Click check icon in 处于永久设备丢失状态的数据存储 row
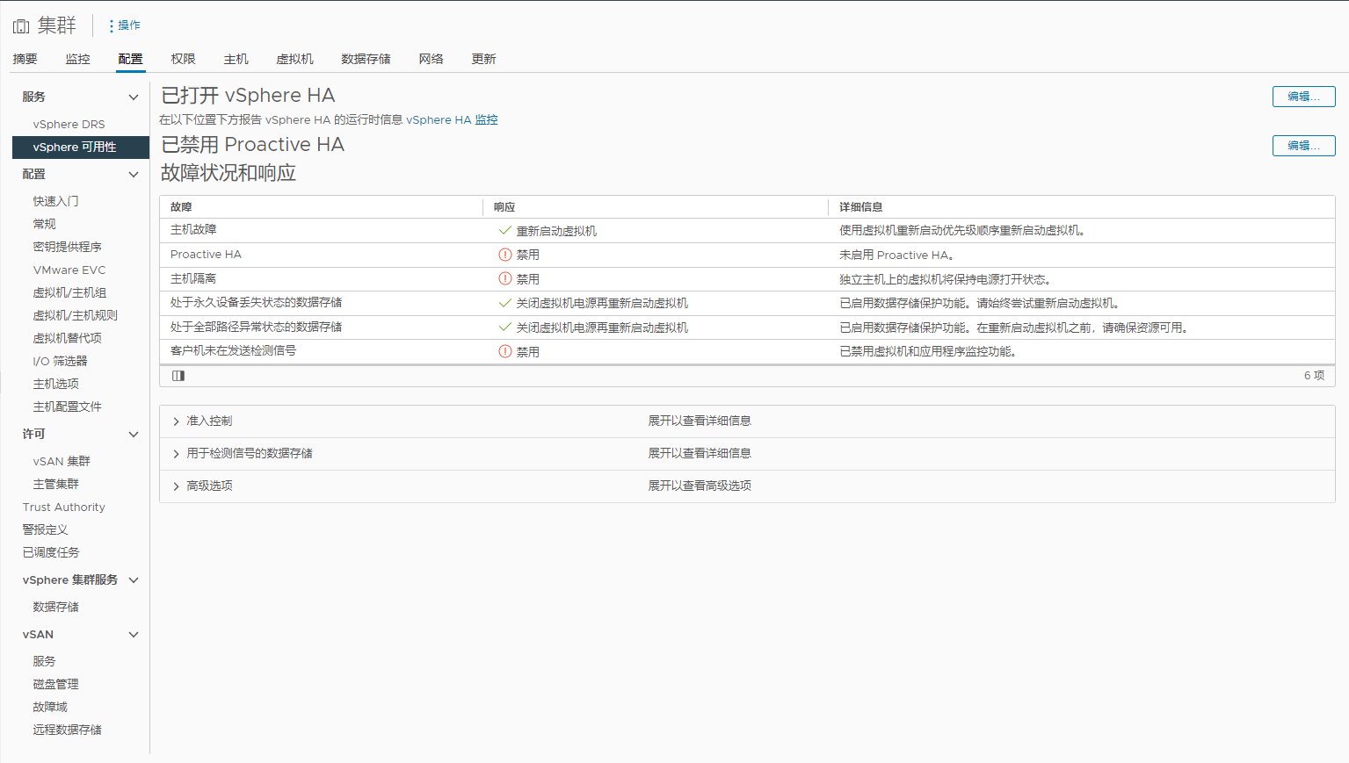The height and width of the screenshot is (763, 1349). tap(504, 303)
